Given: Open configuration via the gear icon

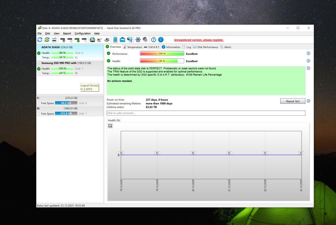Looking at the screenshot, I should tap(138, 40).
